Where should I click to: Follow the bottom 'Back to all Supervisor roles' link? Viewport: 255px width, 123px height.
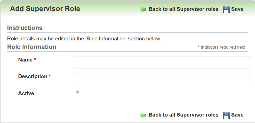click(x=183, y=115)
